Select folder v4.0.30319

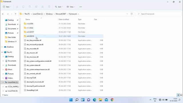pyautogui.click(x=63, y=36)
